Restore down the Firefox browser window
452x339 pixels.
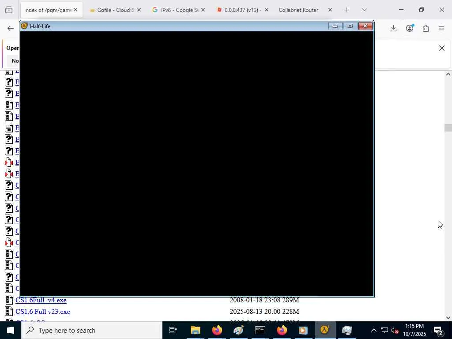422,10
